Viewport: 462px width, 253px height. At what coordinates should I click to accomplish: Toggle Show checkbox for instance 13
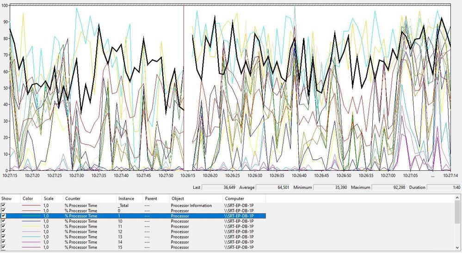tap(3, 236)
